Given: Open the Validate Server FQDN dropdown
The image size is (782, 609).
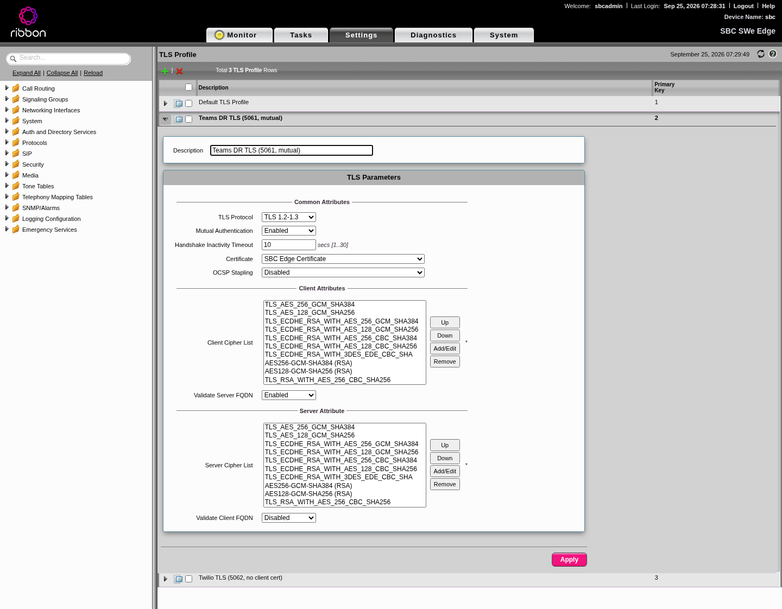Looking at the screenshot, I should point(289,395).
